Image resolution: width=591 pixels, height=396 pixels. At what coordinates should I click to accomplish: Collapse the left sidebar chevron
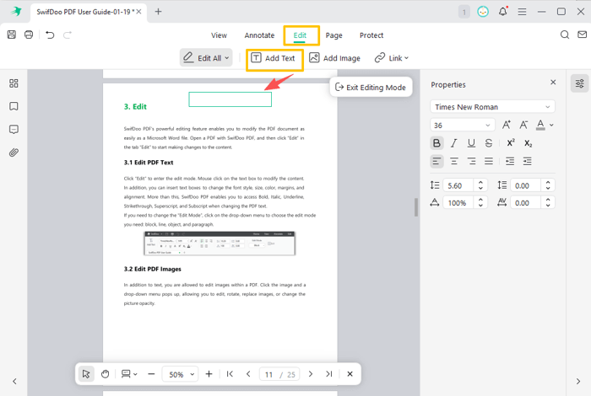click(14, 382)
